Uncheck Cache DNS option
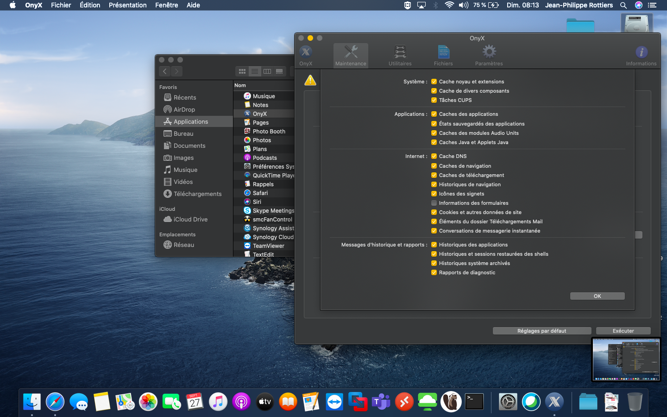 tap(434, 156)
